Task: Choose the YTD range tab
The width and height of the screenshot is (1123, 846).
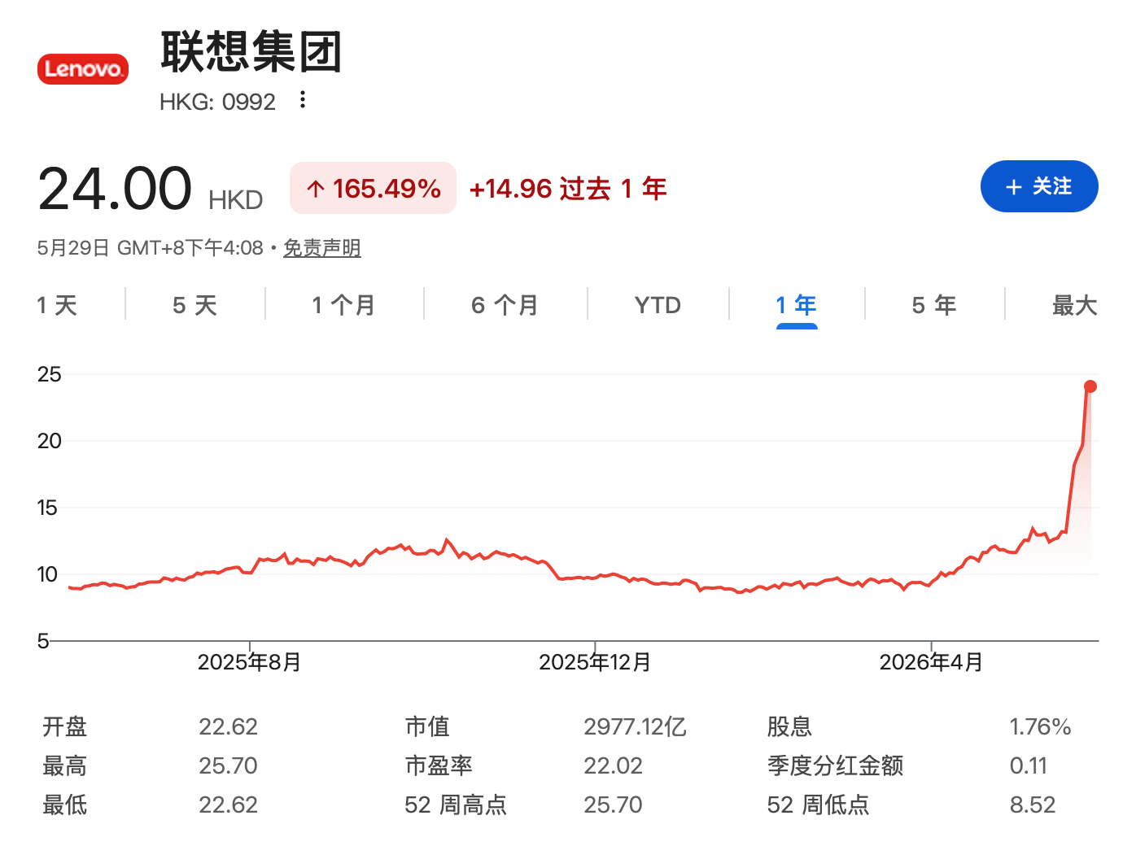Action: point(658,306)
